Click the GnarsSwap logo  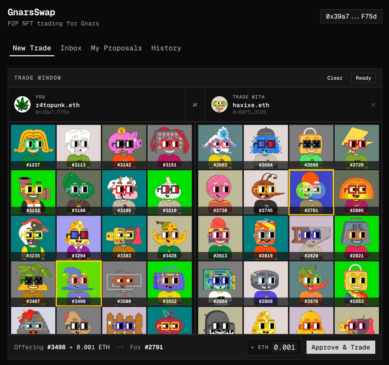tap(31, 12)
